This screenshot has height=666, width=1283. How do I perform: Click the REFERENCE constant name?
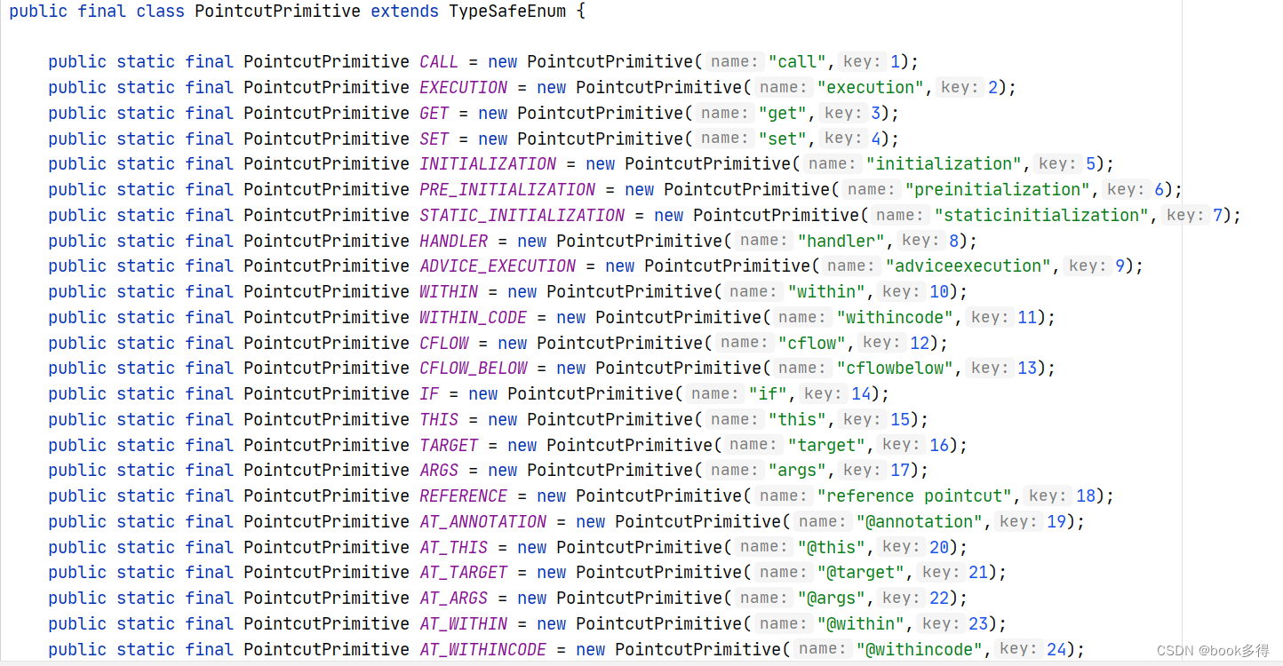(464, 496)
